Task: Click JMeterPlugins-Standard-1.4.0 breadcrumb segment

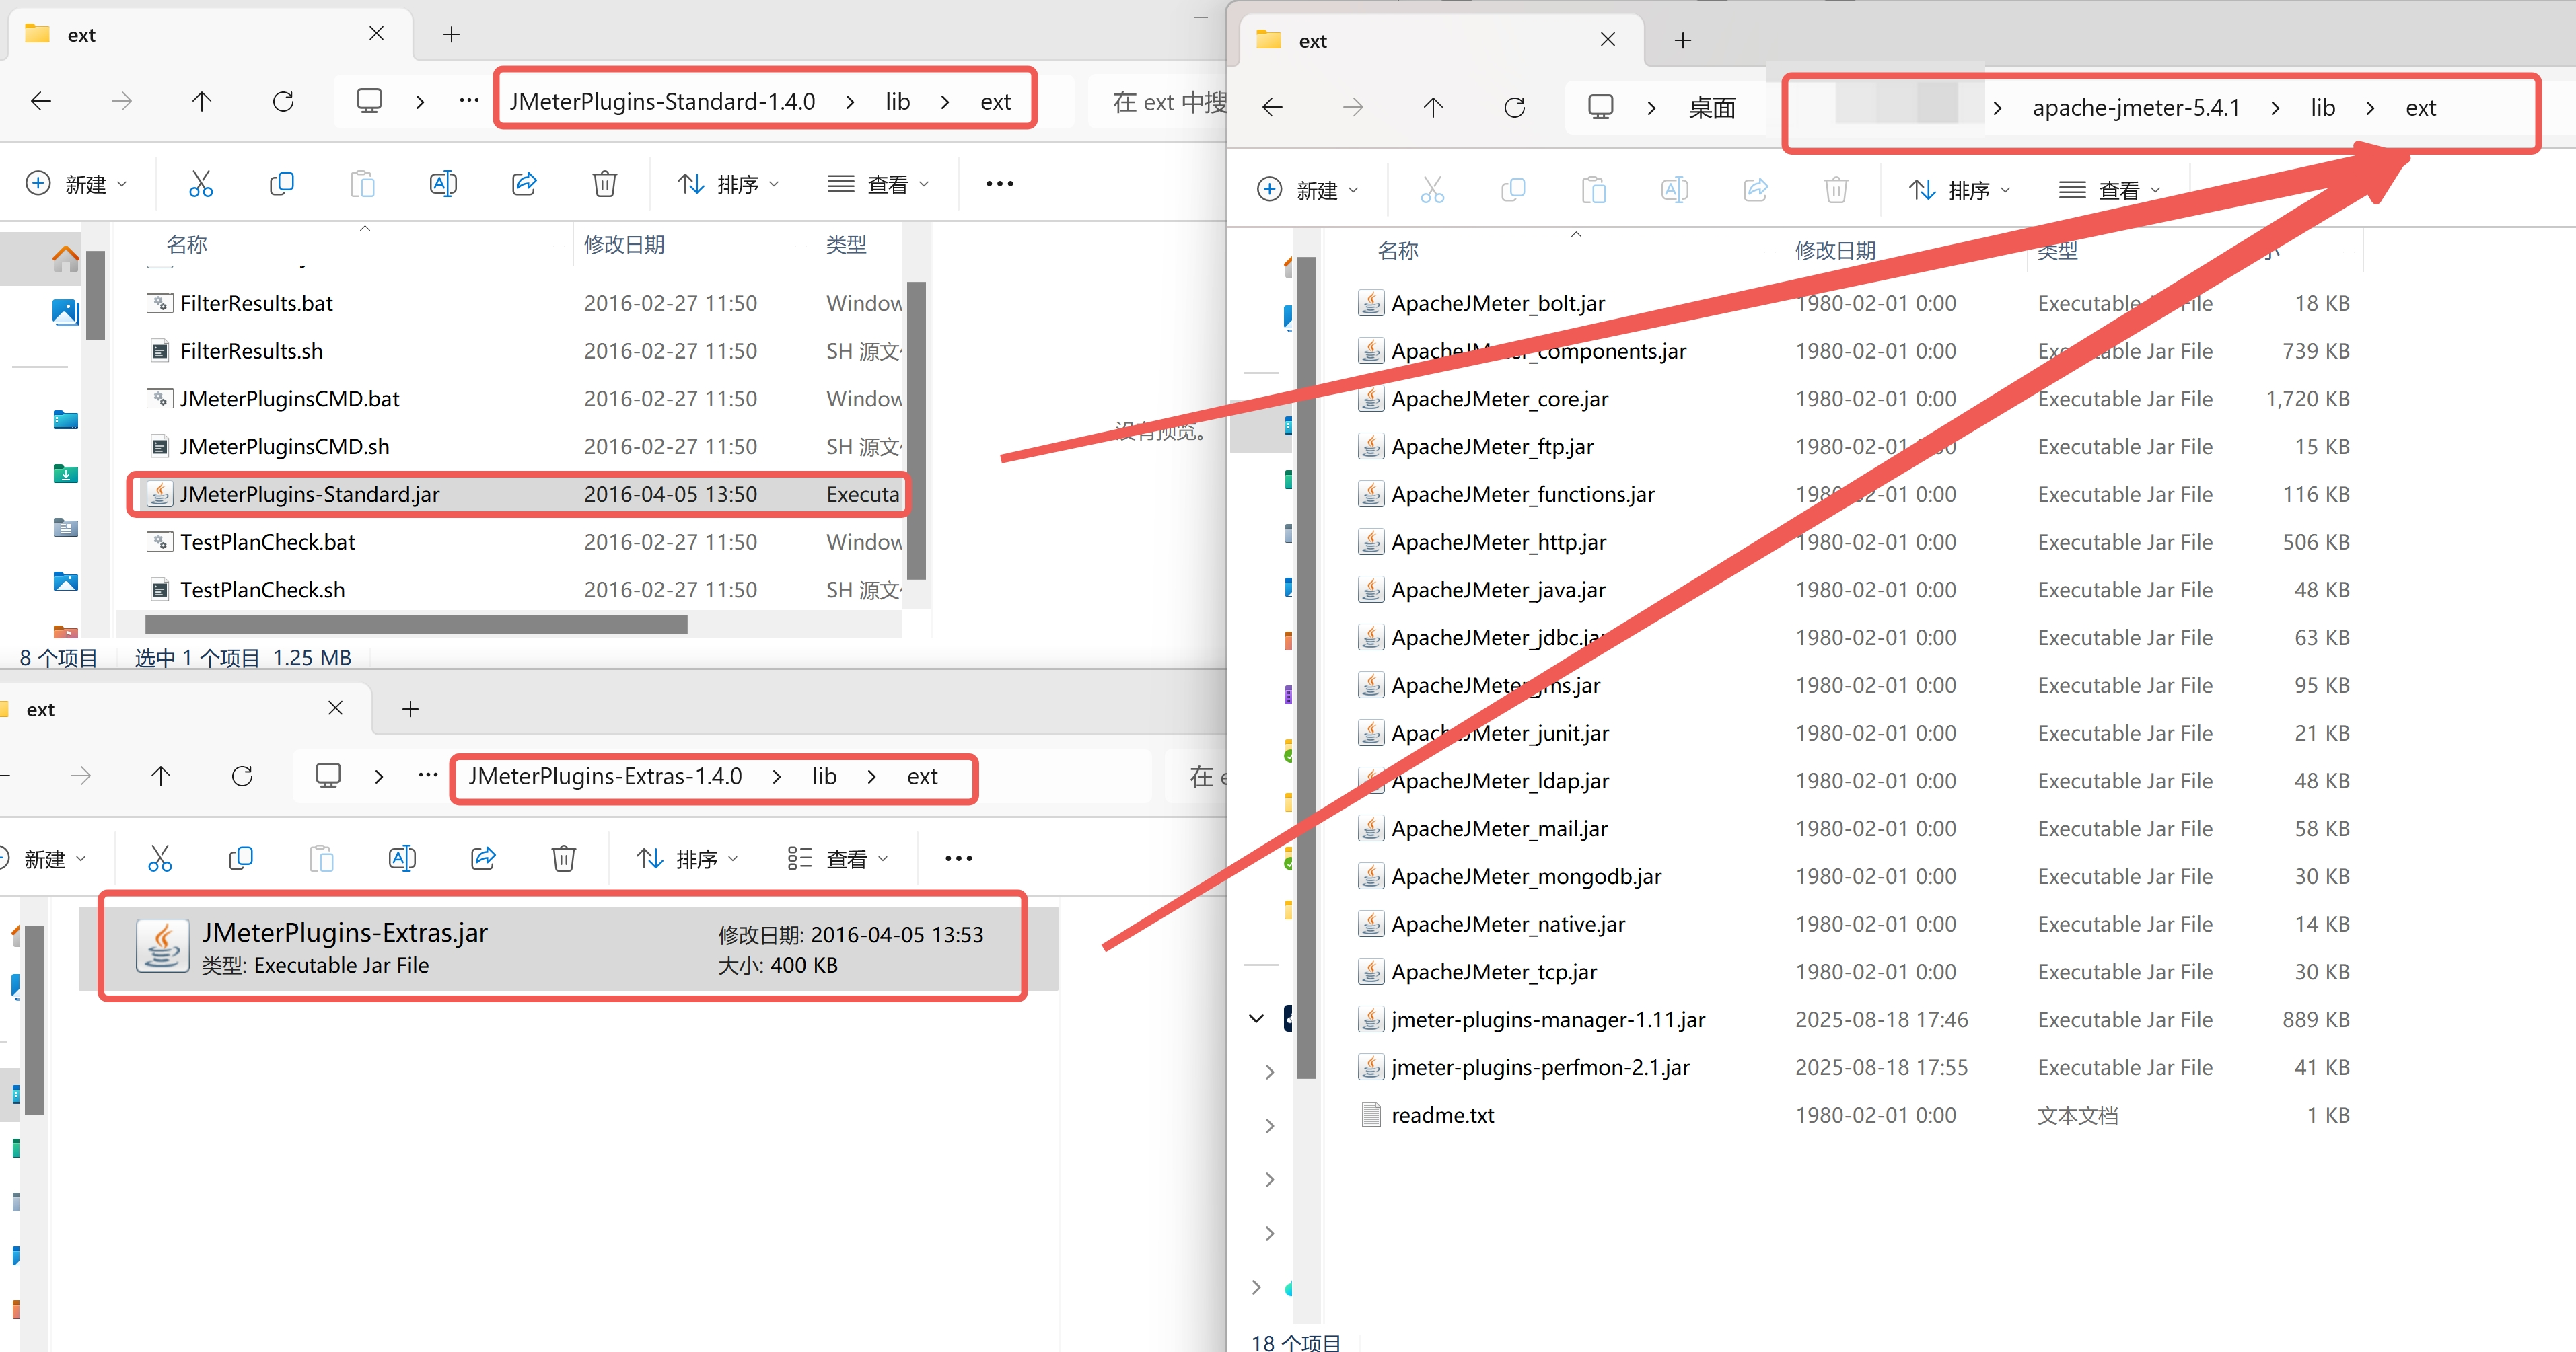Action: coord(662,101)
